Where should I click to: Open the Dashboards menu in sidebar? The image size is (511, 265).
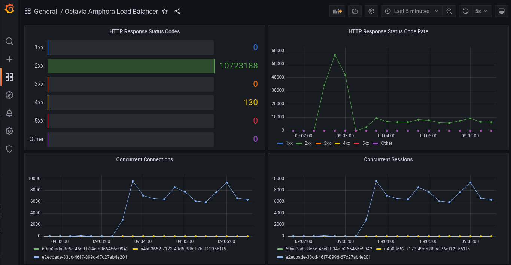[x=9, y=77]
